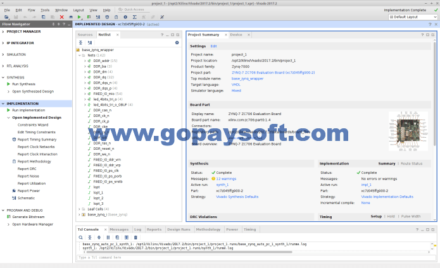The width and height of the screenshot is (440, 268).
Task: Click Tcl command input field
Action: (x=256, y=257)
